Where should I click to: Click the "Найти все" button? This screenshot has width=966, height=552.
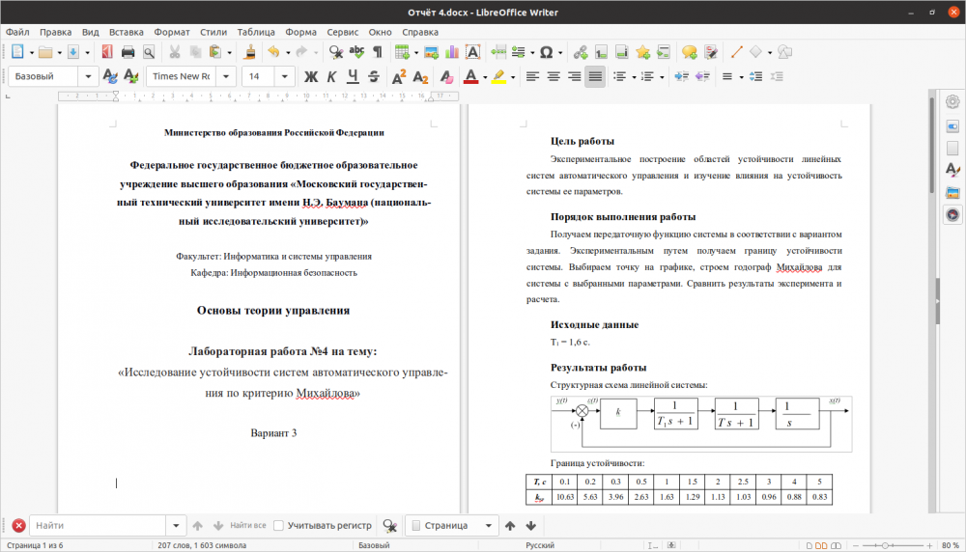pos(248,526)
